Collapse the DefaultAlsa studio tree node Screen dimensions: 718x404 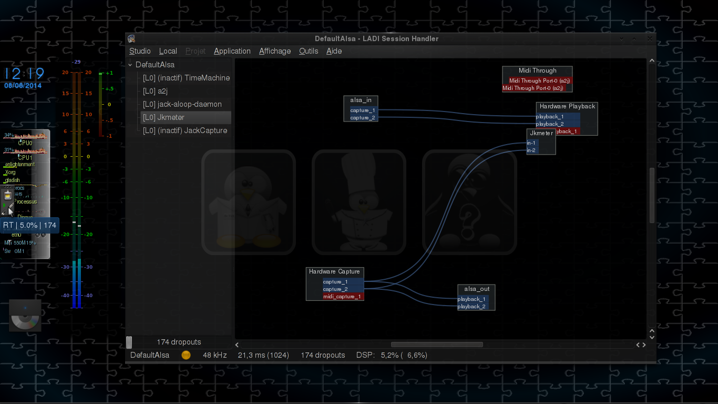pos(130,65)
